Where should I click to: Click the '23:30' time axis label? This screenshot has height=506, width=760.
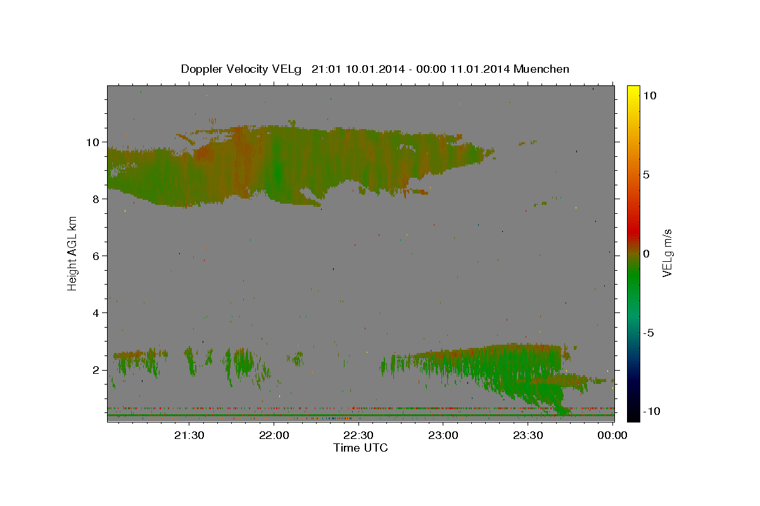pyautogui.click(x=528, y=435)
